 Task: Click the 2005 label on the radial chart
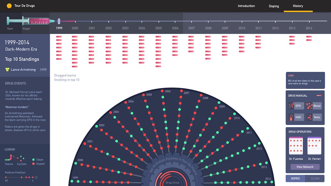(x=149, y=95)
